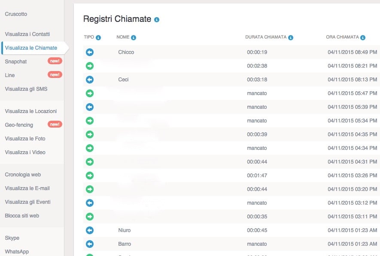
Task: Go to Visualizza gli SMS
Action: click(x=26, y=89)
